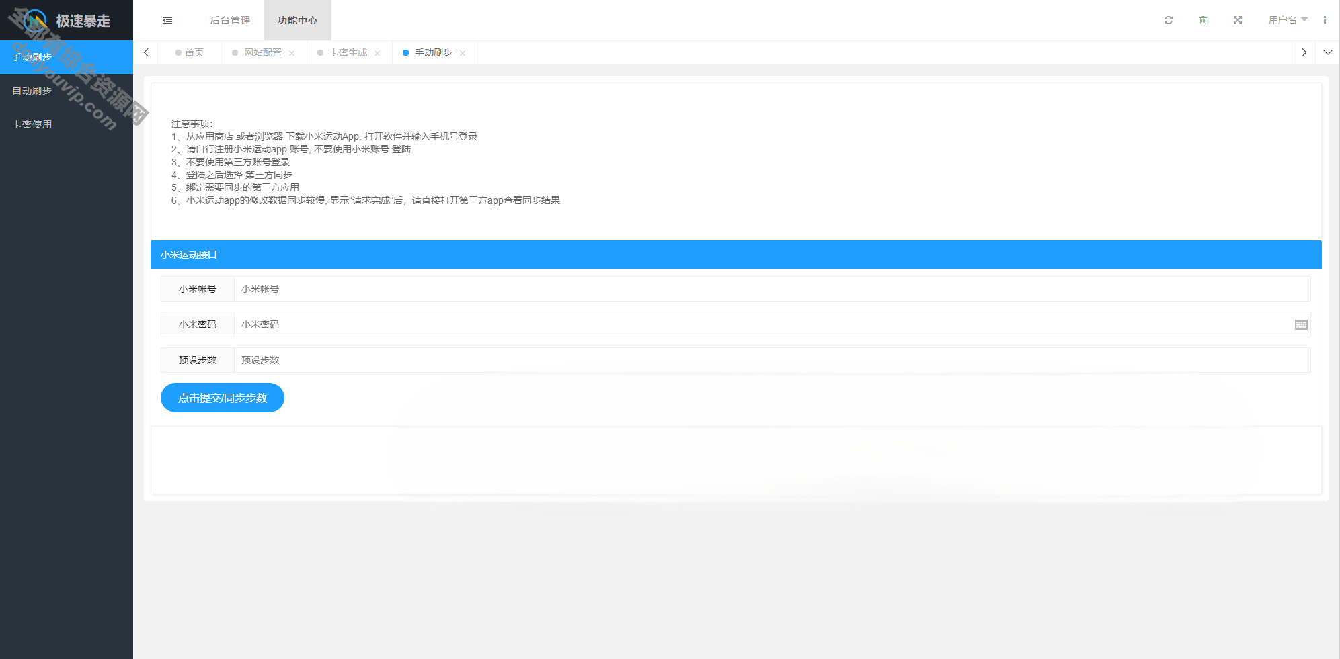Open the 卡密生成 tab
This screenshot has width=1340, height=659.
coord(348,52)
